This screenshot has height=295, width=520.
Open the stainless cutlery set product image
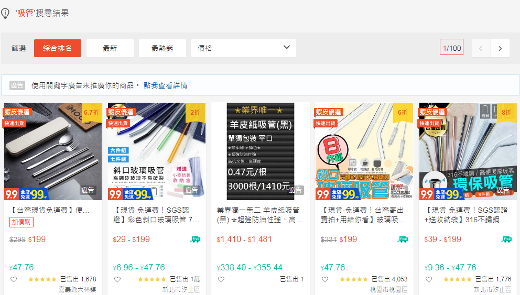coord(53,151)
